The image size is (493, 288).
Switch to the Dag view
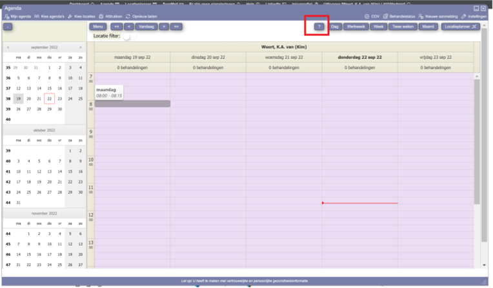[334, 26]
